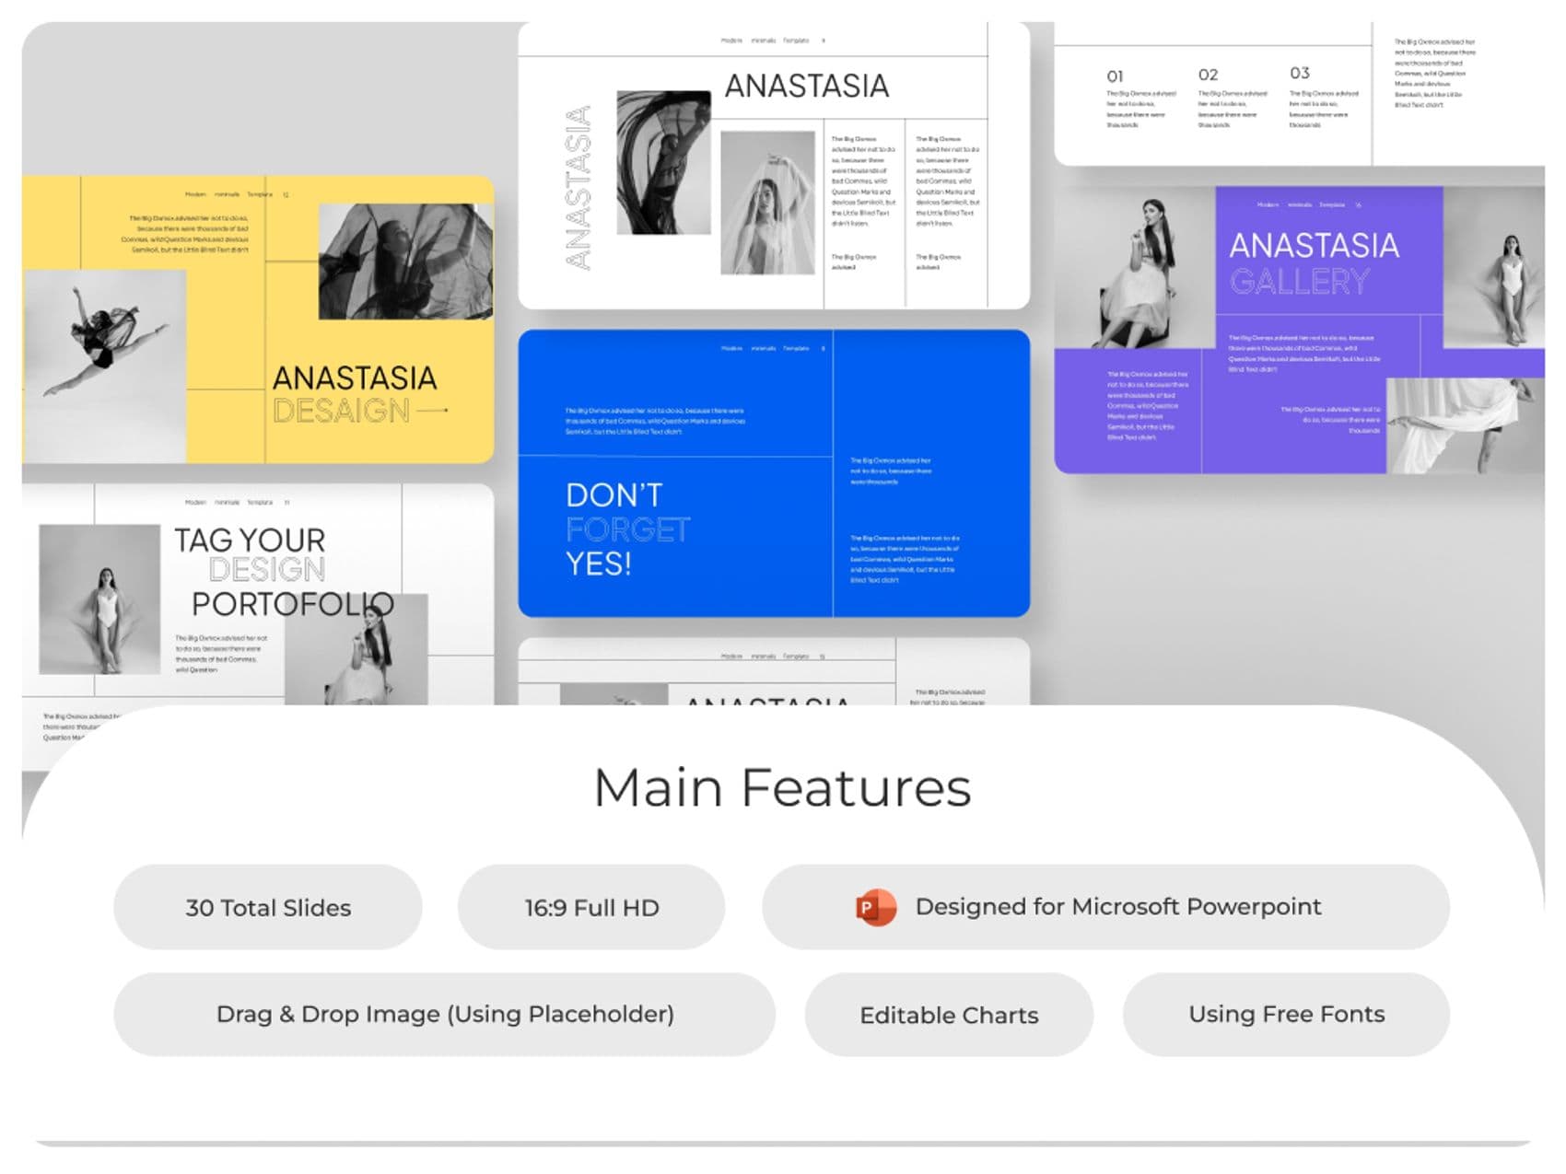Open the white Anastasia two-photo slide
This screenshot has width=1566, height=1174.
coord(774,166)
